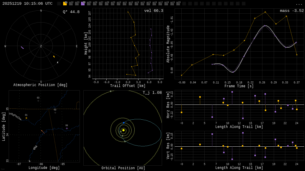Click the T_j 1.08 orbital label

[152, 93]
